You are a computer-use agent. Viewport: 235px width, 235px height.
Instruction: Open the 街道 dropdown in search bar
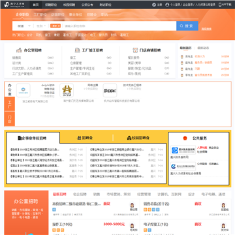(x=24, y=26)
